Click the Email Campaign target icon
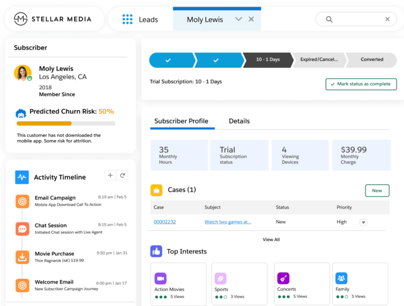 [22, 201]
